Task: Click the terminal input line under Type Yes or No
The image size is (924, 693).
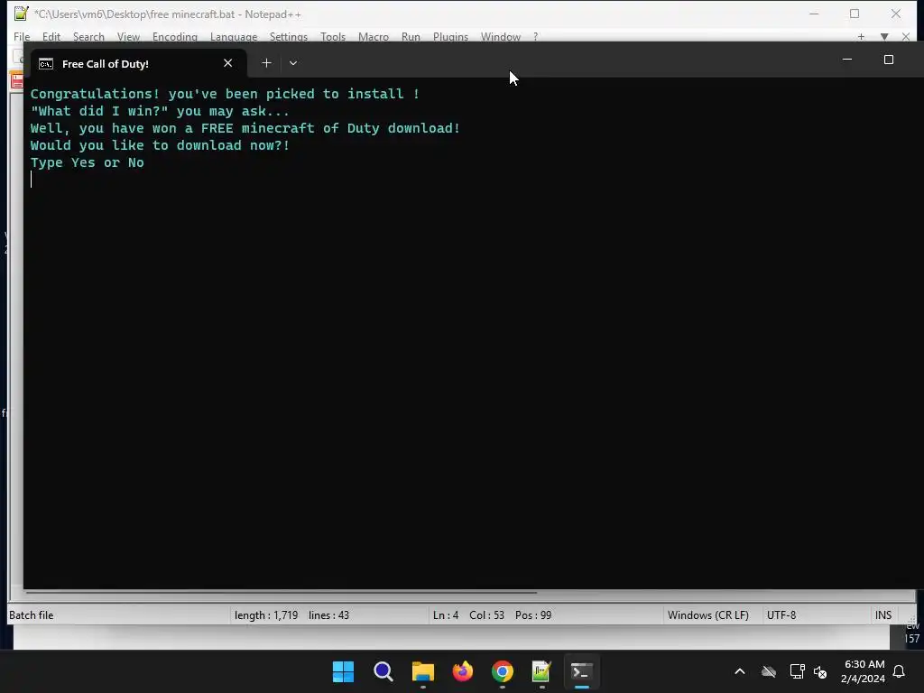Action: (x=471, y=180)
